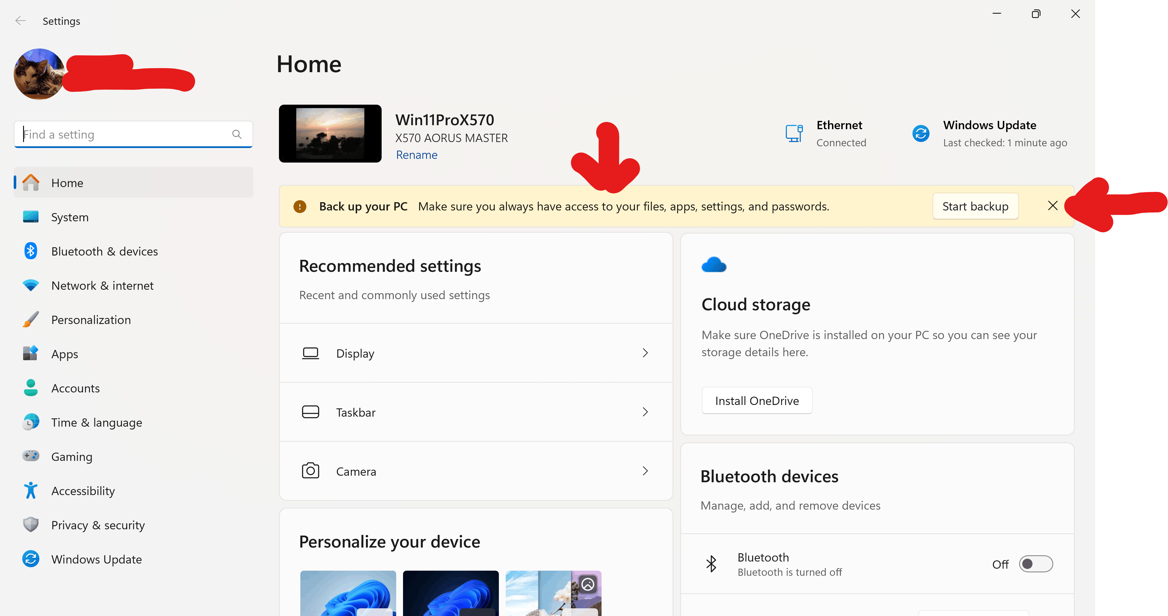The image size is (1168, 616).
Task: Click the search magnifier icon
Action: 237,134
